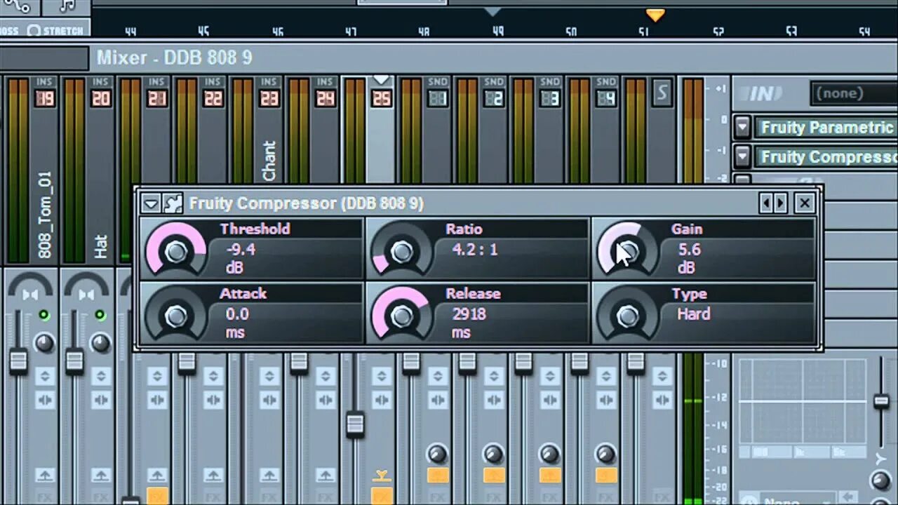Select mixer insert track 23 Chant
Viewport: 898px width, 505px height.
pyautogui.click(x=269, y=99)
